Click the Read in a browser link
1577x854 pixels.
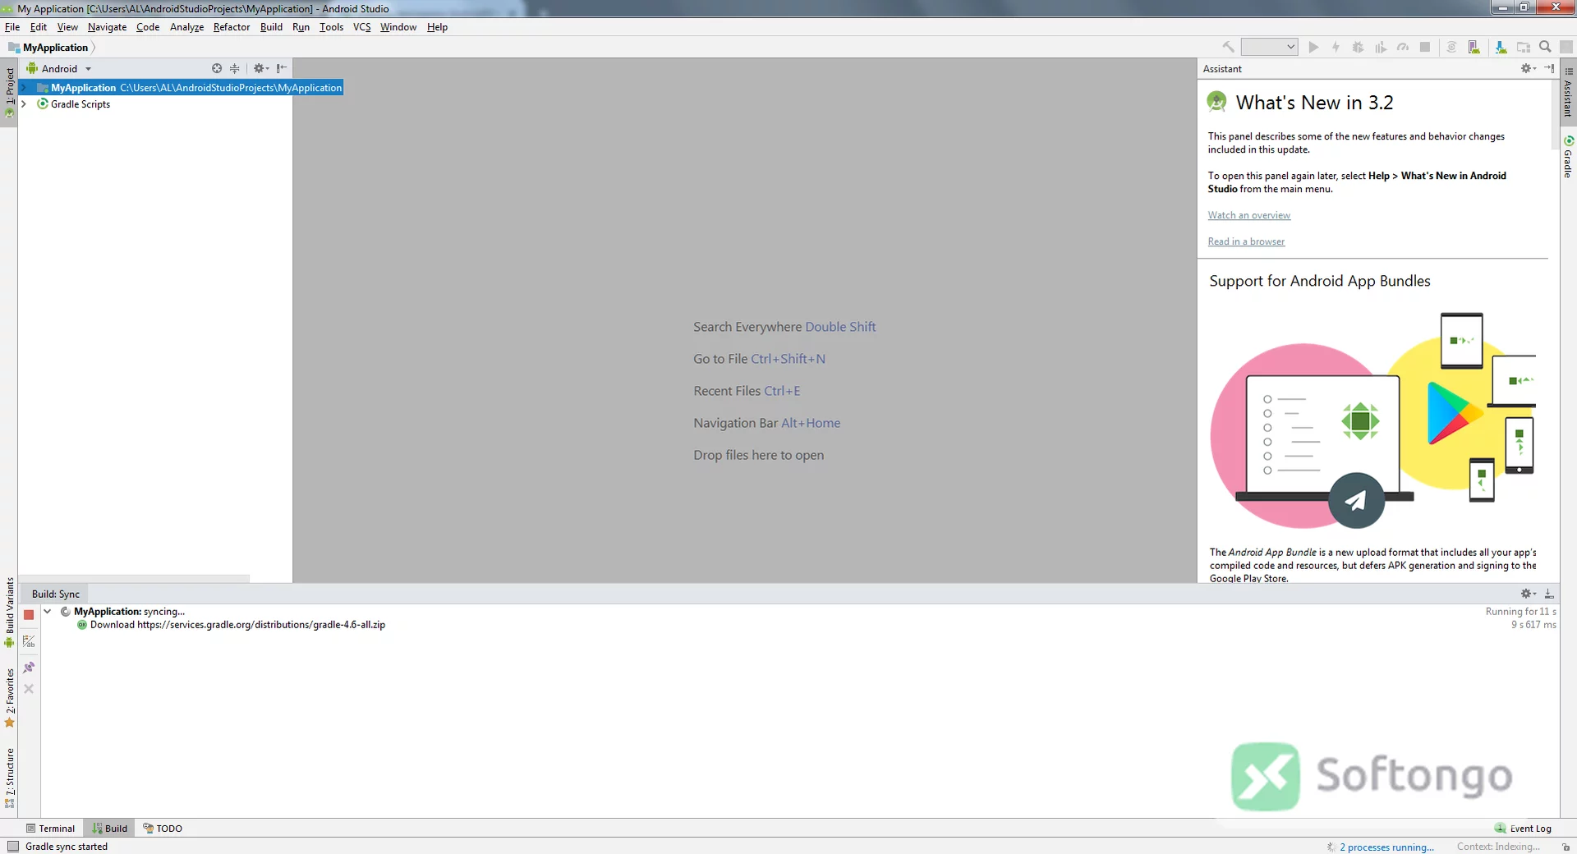pyautogui.click(x=1246, y=241)
